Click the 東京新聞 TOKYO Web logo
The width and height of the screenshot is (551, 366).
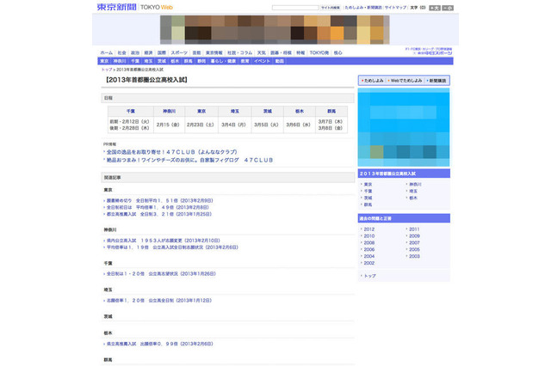point(134,7)
